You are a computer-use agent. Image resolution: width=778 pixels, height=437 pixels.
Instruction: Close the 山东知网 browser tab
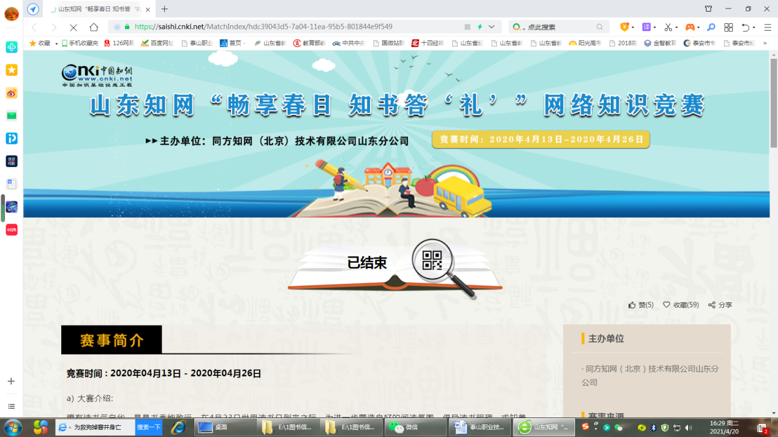[148, 9]
